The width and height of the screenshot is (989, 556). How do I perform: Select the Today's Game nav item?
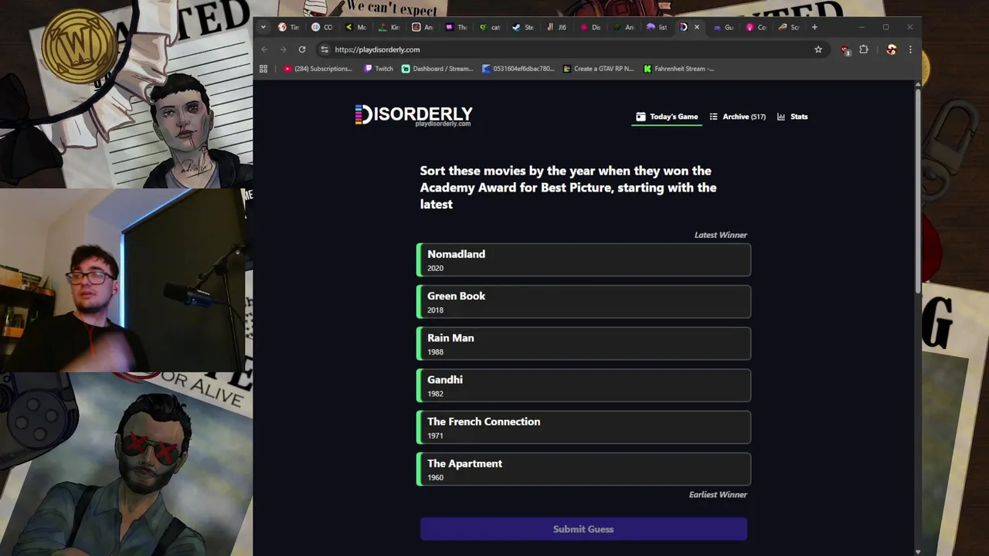tap(667, 117)
